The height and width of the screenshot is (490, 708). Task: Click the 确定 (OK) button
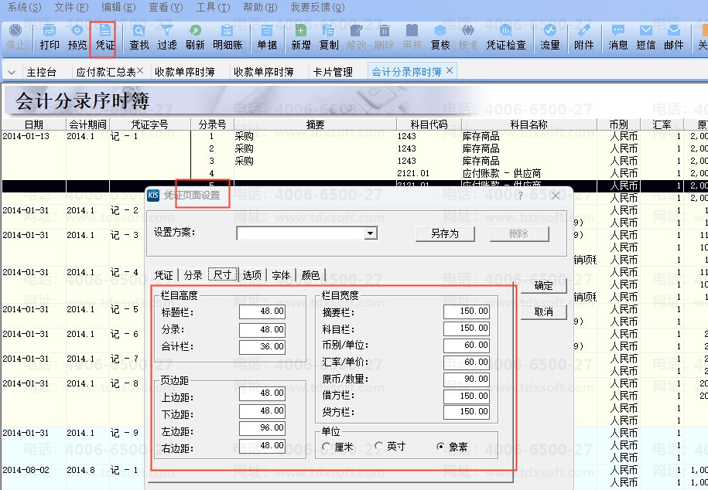pyautogui.click(x=544, y=286)
